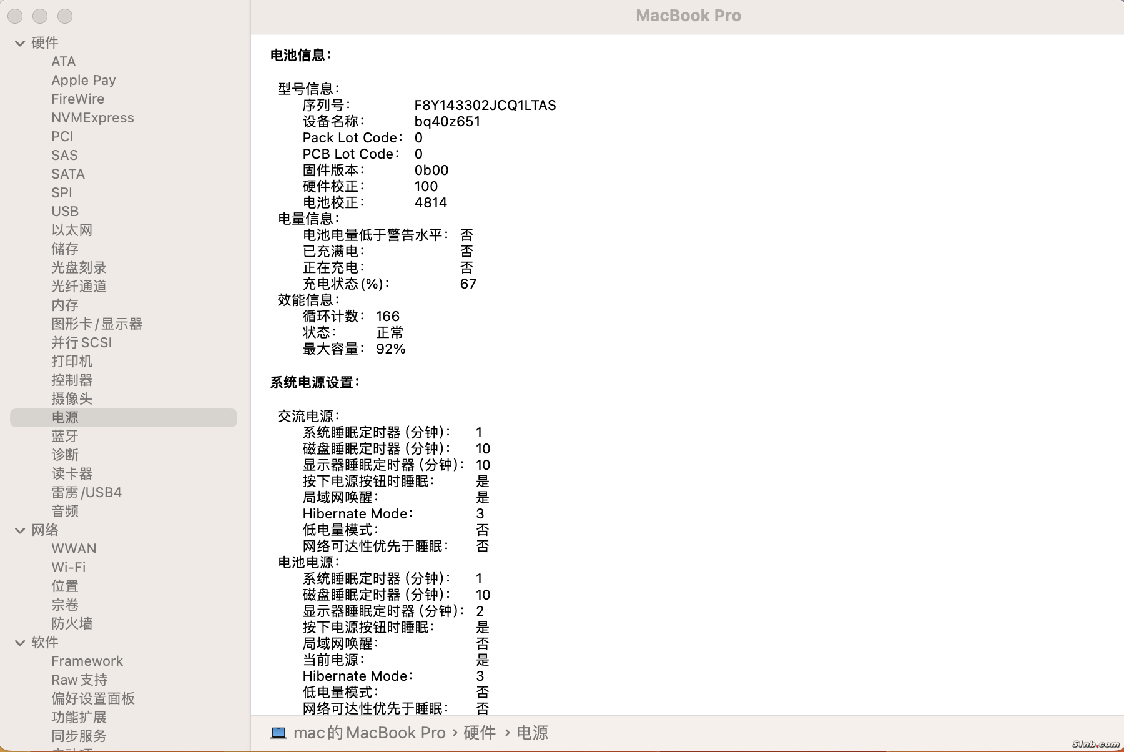The height and width of the screenshot is (752, 1124).
Task: Collapse the 软件 section in sidebar
Action: click(x=20, y=643)
